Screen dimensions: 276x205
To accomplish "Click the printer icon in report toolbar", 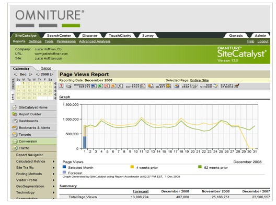I will 69,86.
